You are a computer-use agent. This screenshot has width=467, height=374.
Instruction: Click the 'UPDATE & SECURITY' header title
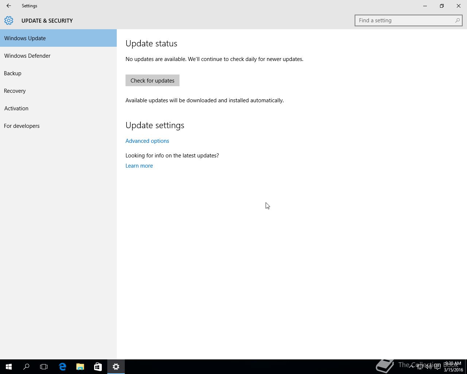(x=47, y=20)
